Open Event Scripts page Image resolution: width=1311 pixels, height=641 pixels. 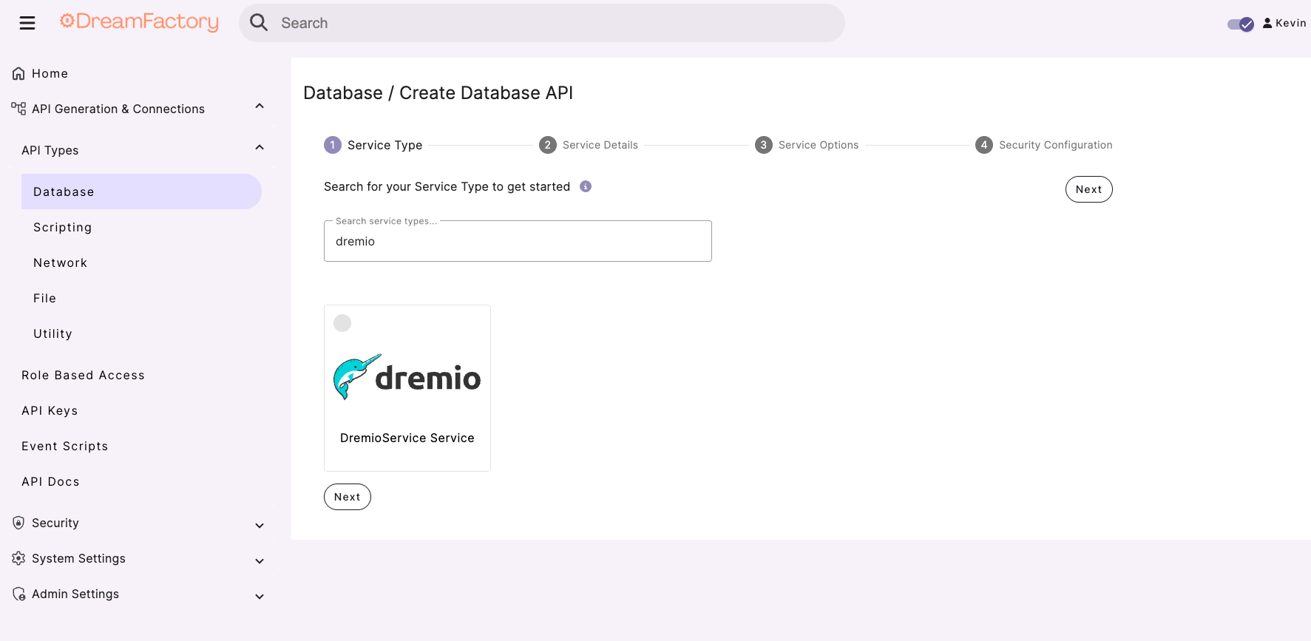point(65,446)
